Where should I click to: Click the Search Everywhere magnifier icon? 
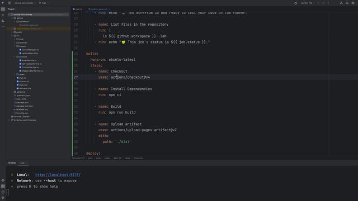tap(347, 3)
